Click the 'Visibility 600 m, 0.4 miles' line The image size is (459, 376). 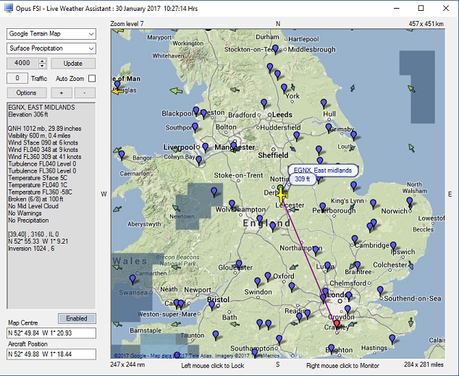click(x=39, y=136)
